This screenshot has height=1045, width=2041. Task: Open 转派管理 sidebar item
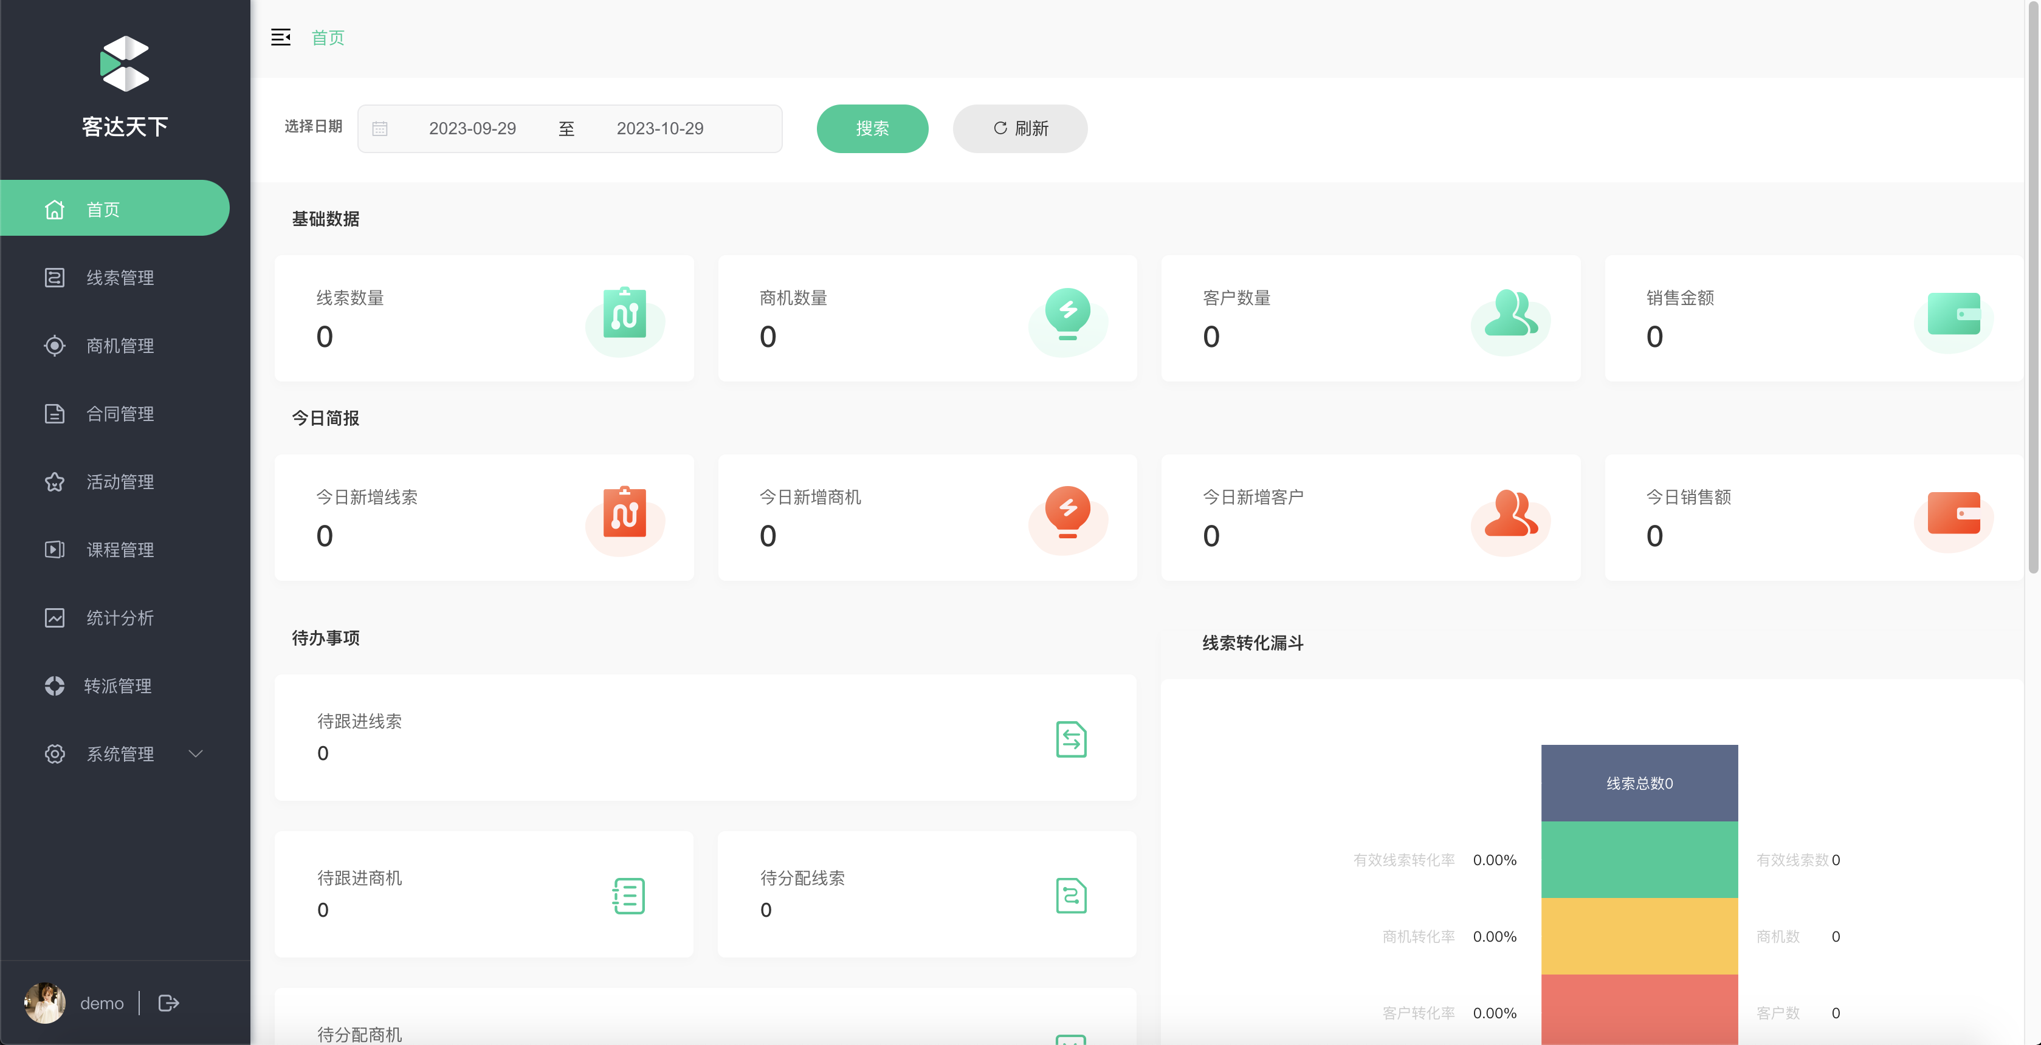point(120,685)
